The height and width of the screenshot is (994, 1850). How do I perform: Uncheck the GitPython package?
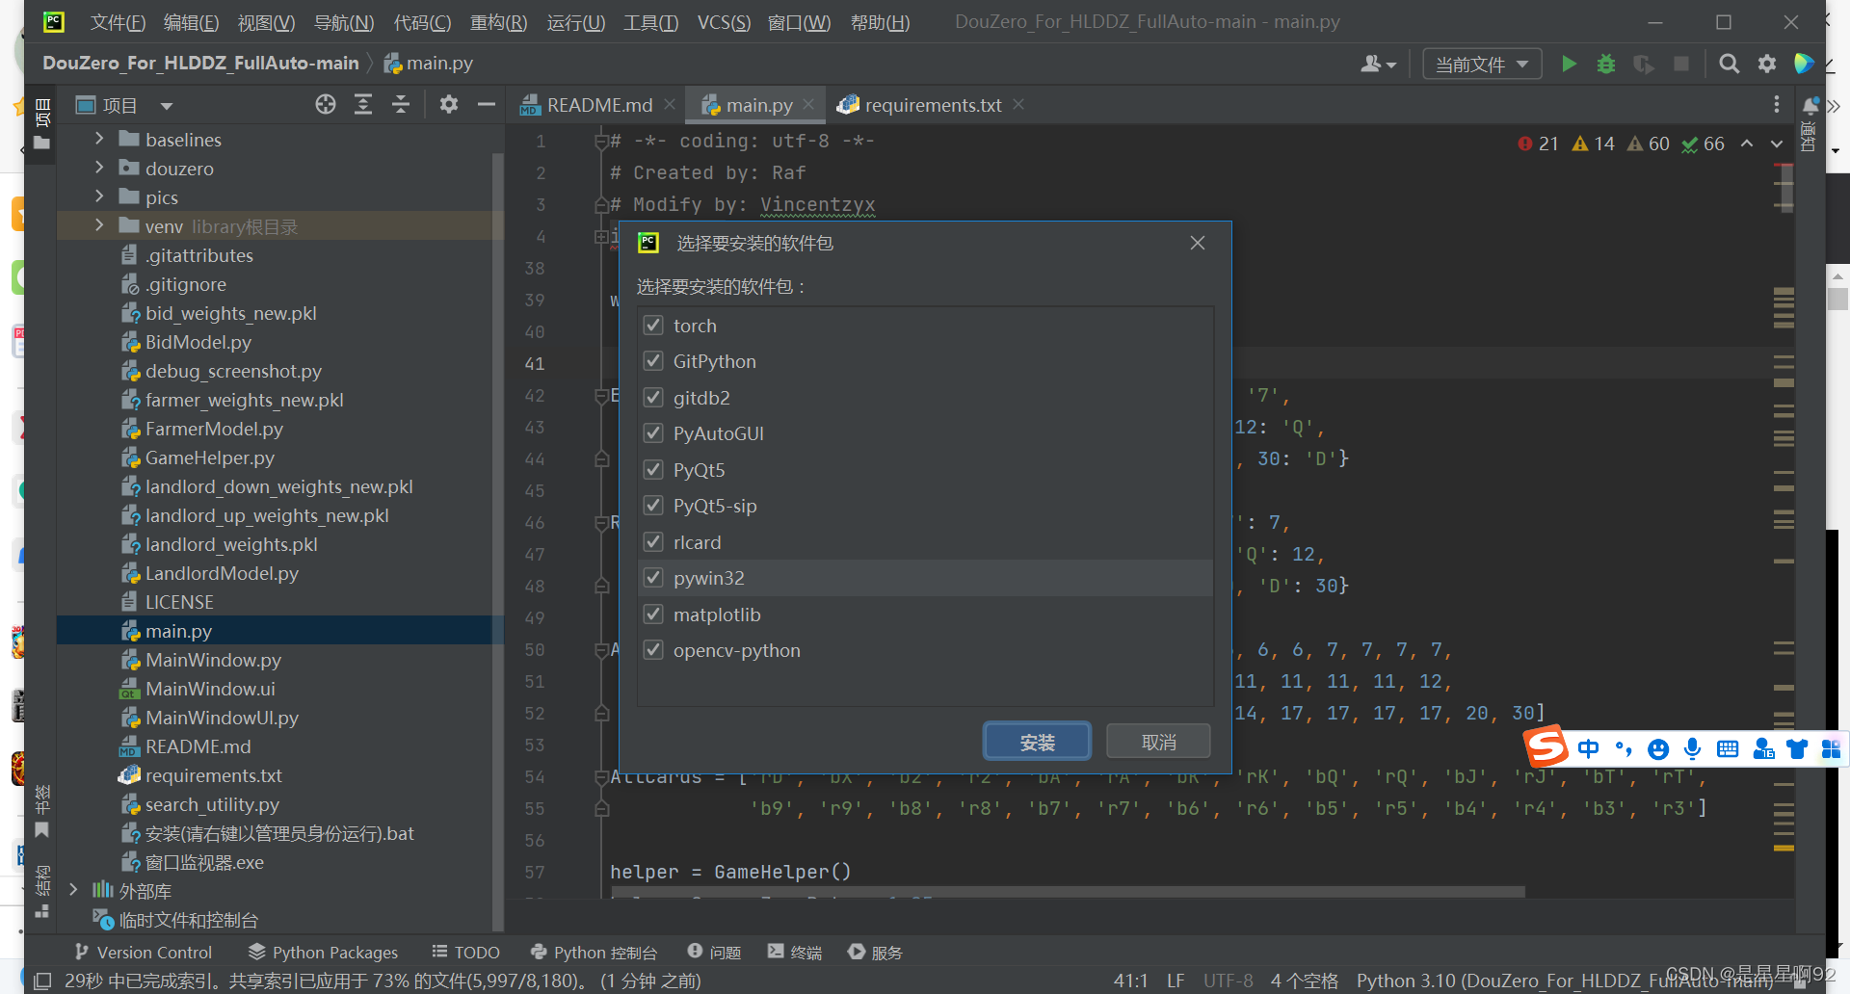(x=653, y=360)
